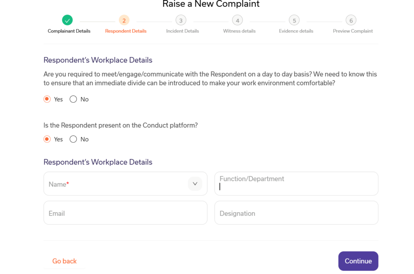The height and width of the screenshot is (274, 414).
Task: Click step 2 circle icon
Action: tap(124, 20)
